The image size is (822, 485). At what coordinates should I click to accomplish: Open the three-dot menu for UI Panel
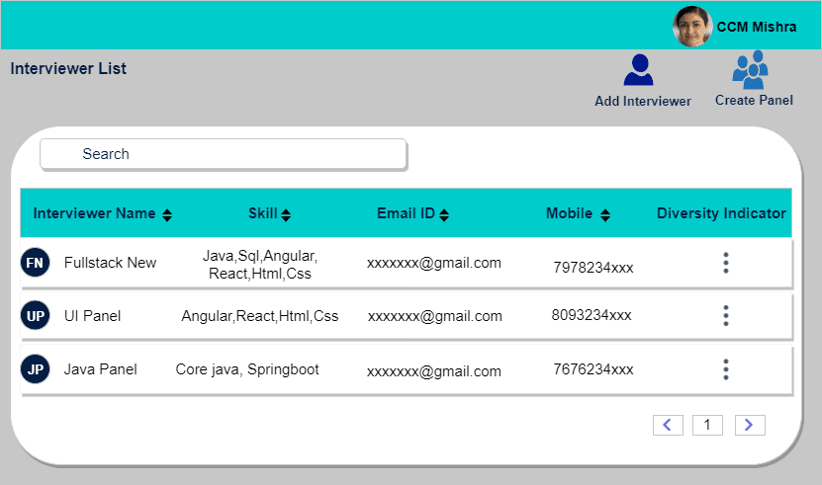[x=726, y=315]
